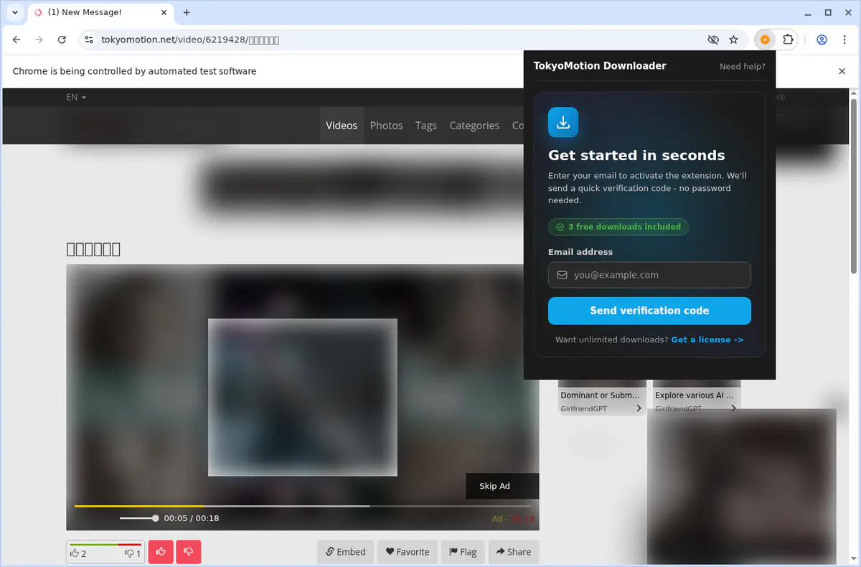
Task: View site information icon in address bar
Action: 88,40
